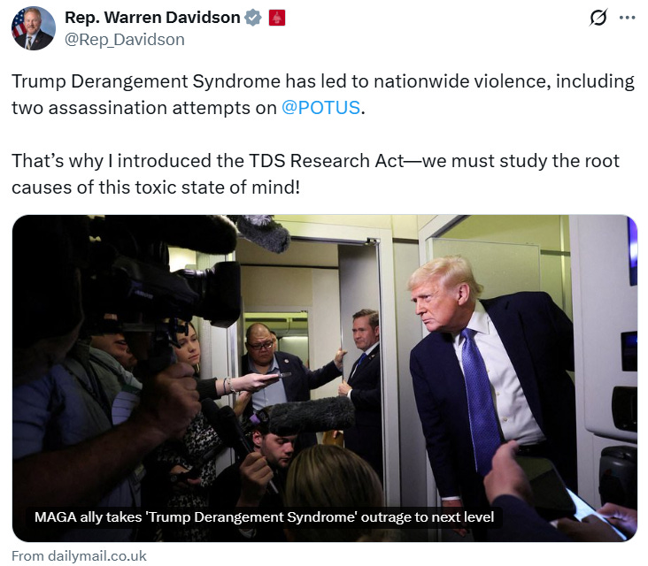Visit the From dailymail.co.uk source link
Image resolution: width=648 pixels, height=566 pixels.
tap(79, 555)
